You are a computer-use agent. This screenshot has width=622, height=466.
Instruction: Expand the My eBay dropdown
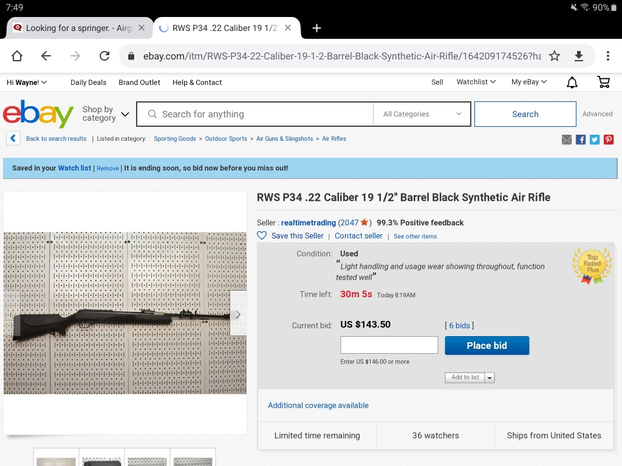click(529, 82)
